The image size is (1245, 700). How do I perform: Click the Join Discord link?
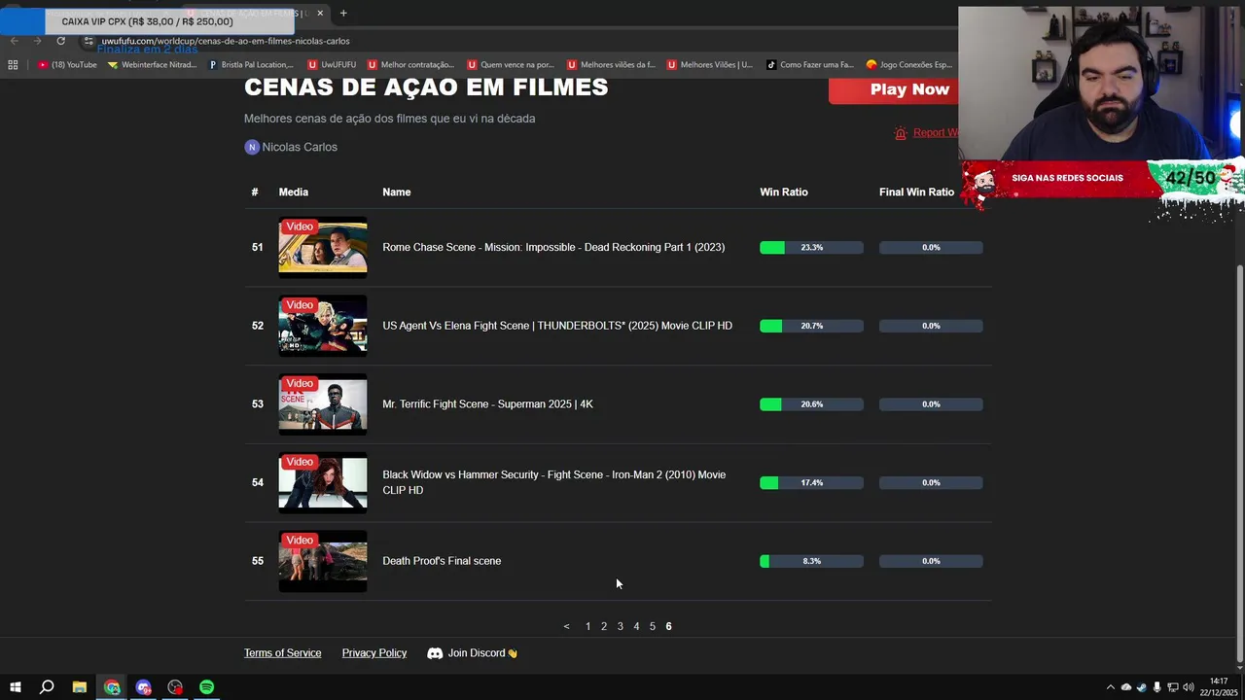pos(473,653)
